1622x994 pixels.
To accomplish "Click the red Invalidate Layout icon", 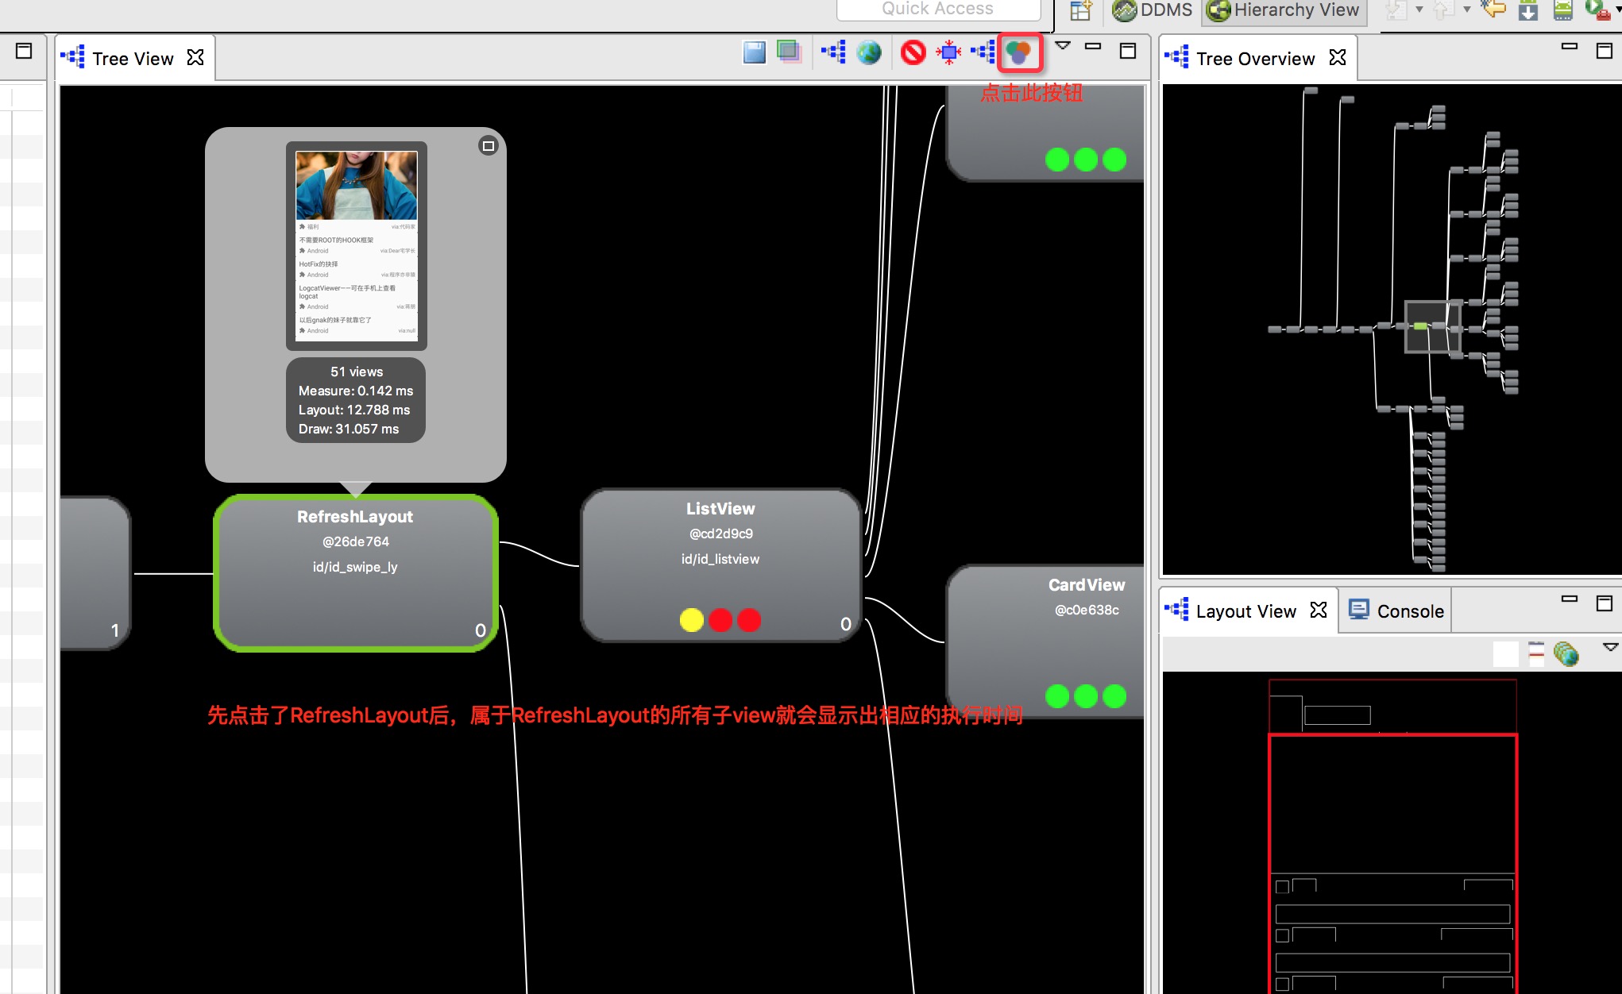I will (913, 52).
